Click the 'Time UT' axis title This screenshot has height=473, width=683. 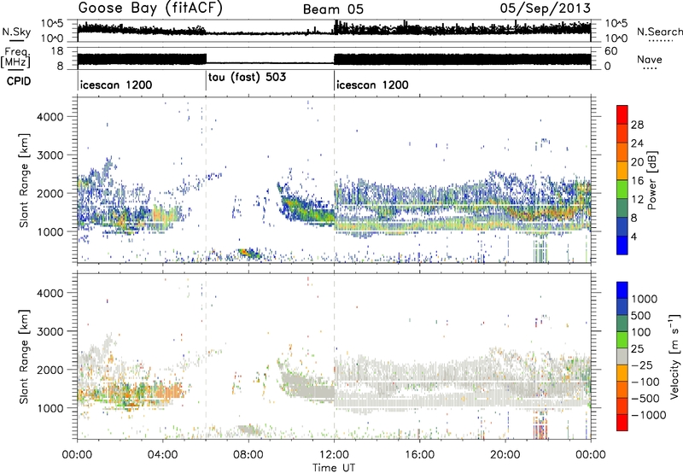[334, 468]
